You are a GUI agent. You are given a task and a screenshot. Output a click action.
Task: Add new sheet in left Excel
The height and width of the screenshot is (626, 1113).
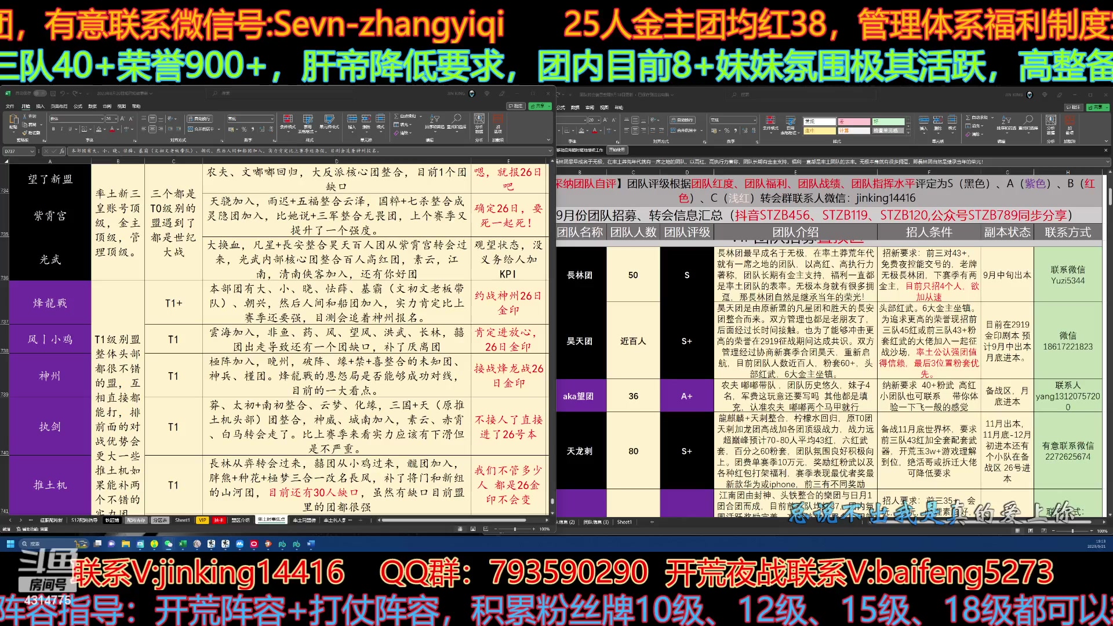(x=361, y=520)
